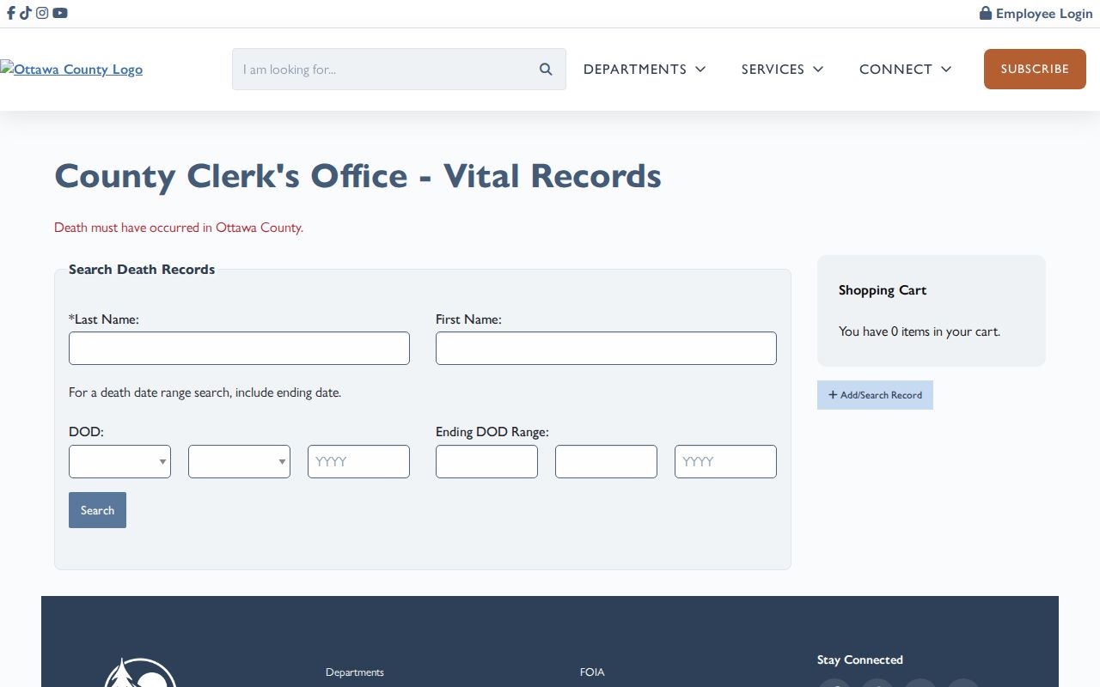Open the footer Departments link
Image resolution: width=1100 pixels, height=687 pixels.
pos(355,672)
